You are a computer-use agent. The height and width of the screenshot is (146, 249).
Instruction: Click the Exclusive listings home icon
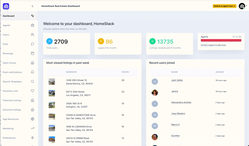click(x=32, y=110)
